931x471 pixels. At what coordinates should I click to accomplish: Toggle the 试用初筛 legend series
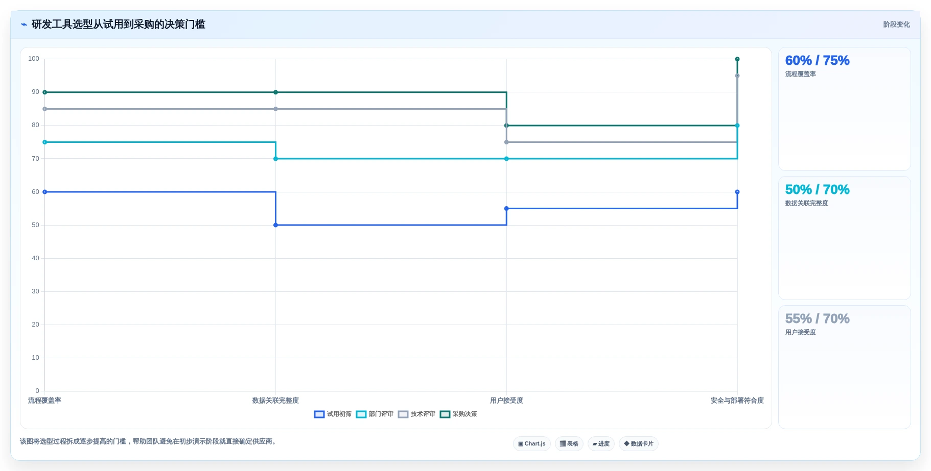[333, 414]
